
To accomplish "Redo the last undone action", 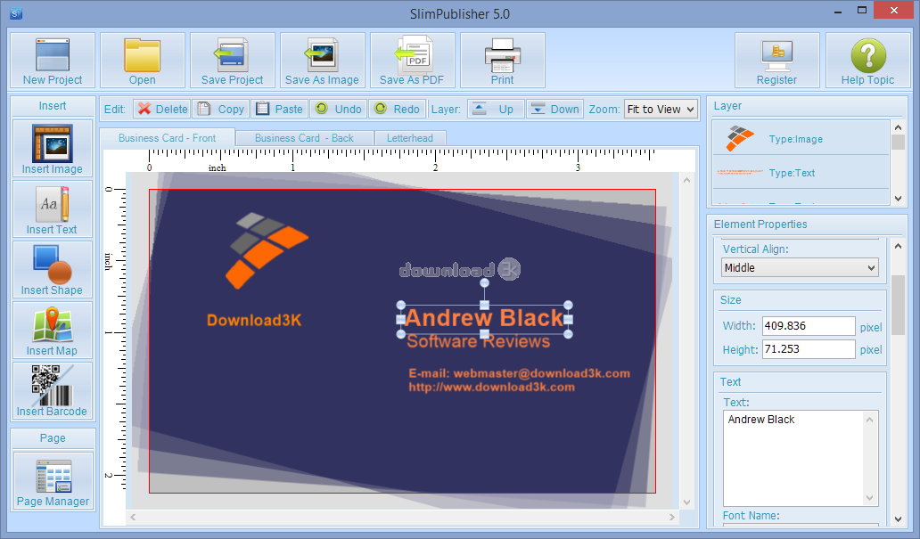I will tap(398, 109).
